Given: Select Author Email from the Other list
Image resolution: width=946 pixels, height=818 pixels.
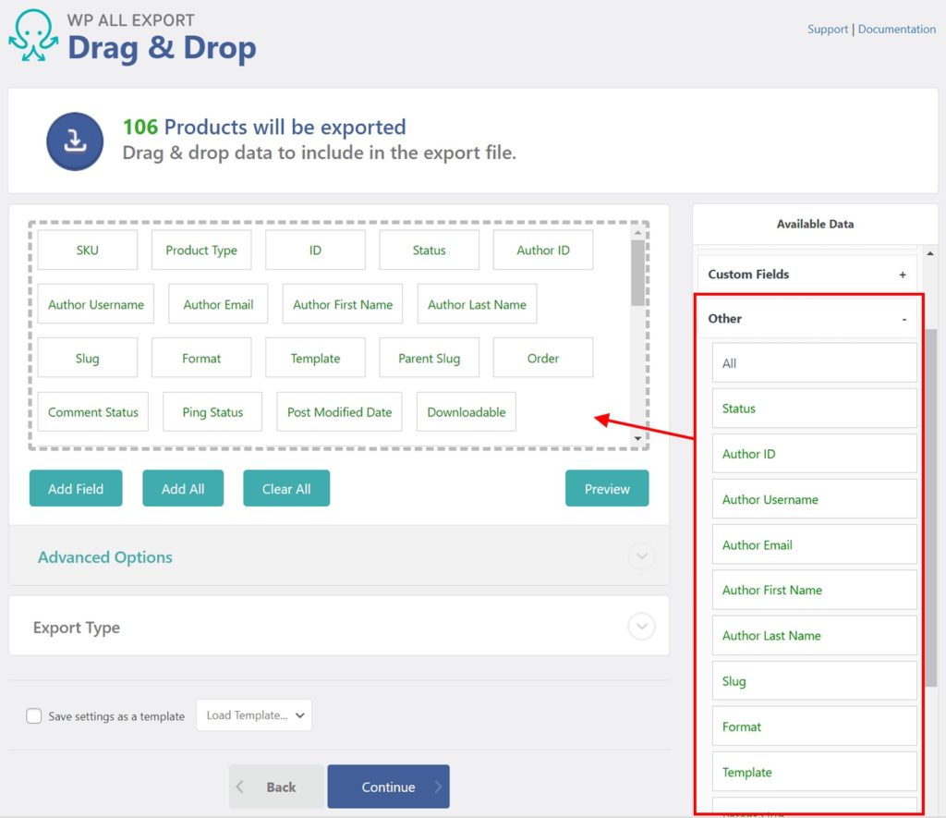Looking at the screenshot, I should (x=814, y=543).
